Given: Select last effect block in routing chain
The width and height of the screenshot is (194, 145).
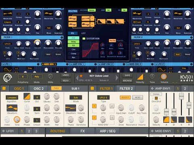Looking at the screenshot, I should (x=120, y=21).
